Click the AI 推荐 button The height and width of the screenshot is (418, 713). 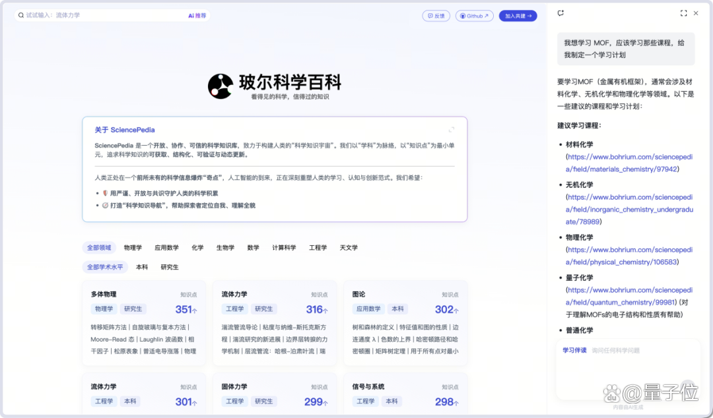(197, 15)
